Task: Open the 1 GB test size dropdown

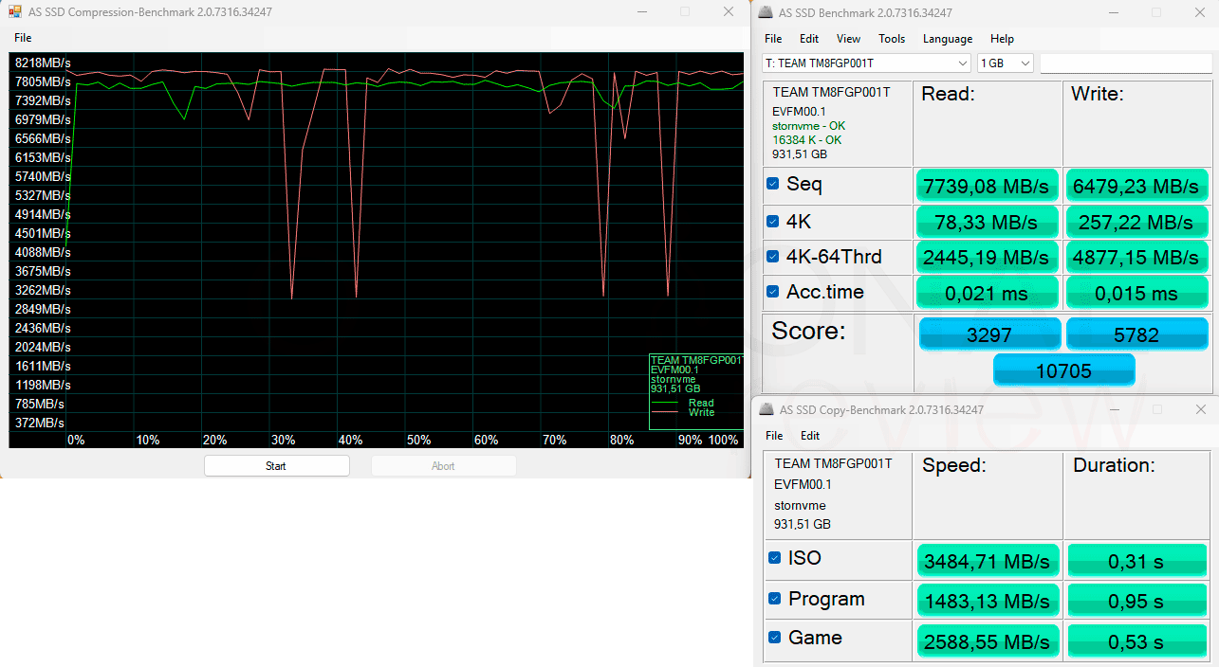Action: (x=1006, y=63)
